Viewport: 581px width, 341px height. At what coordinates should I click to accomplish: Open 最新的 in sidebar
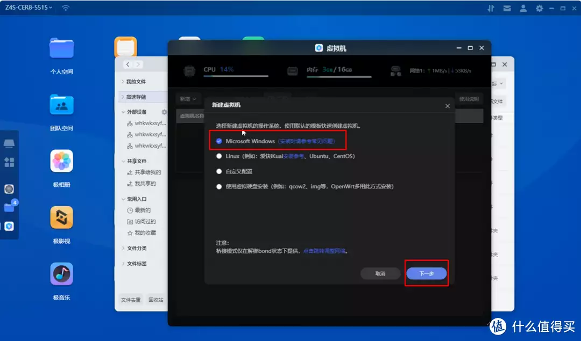139,210
